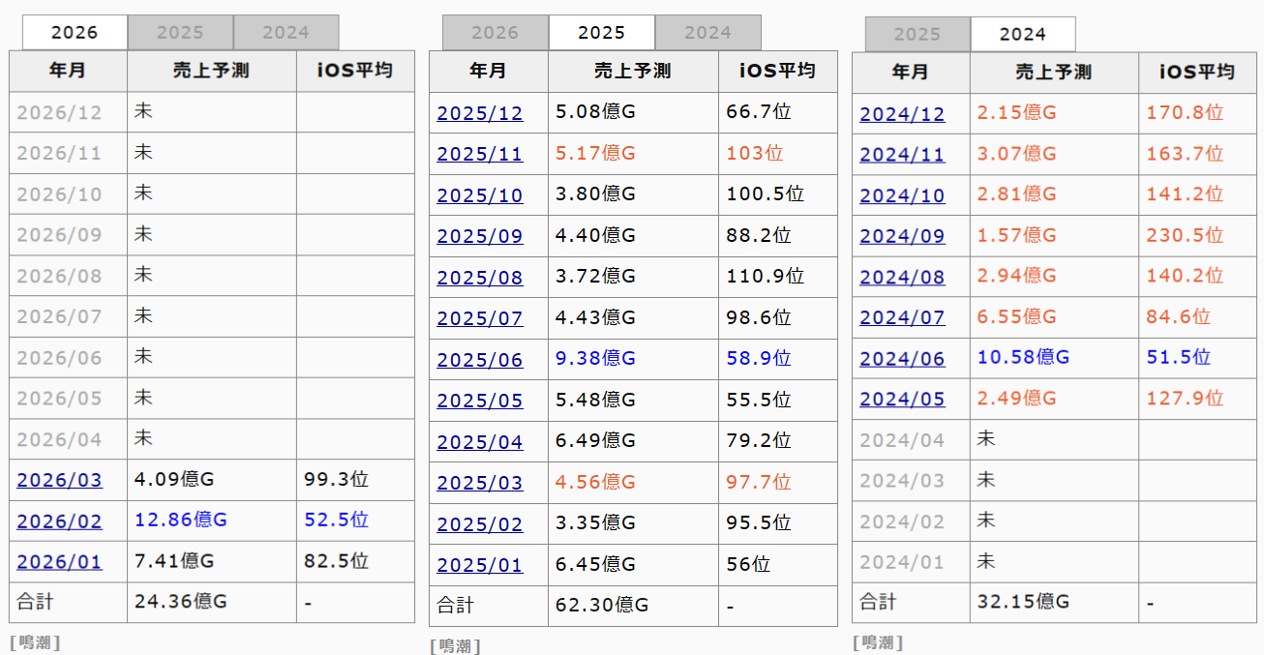Open the 2025/12 month link
The image size is (1264, 655).
pyautogui.click(x=479, y=113)
